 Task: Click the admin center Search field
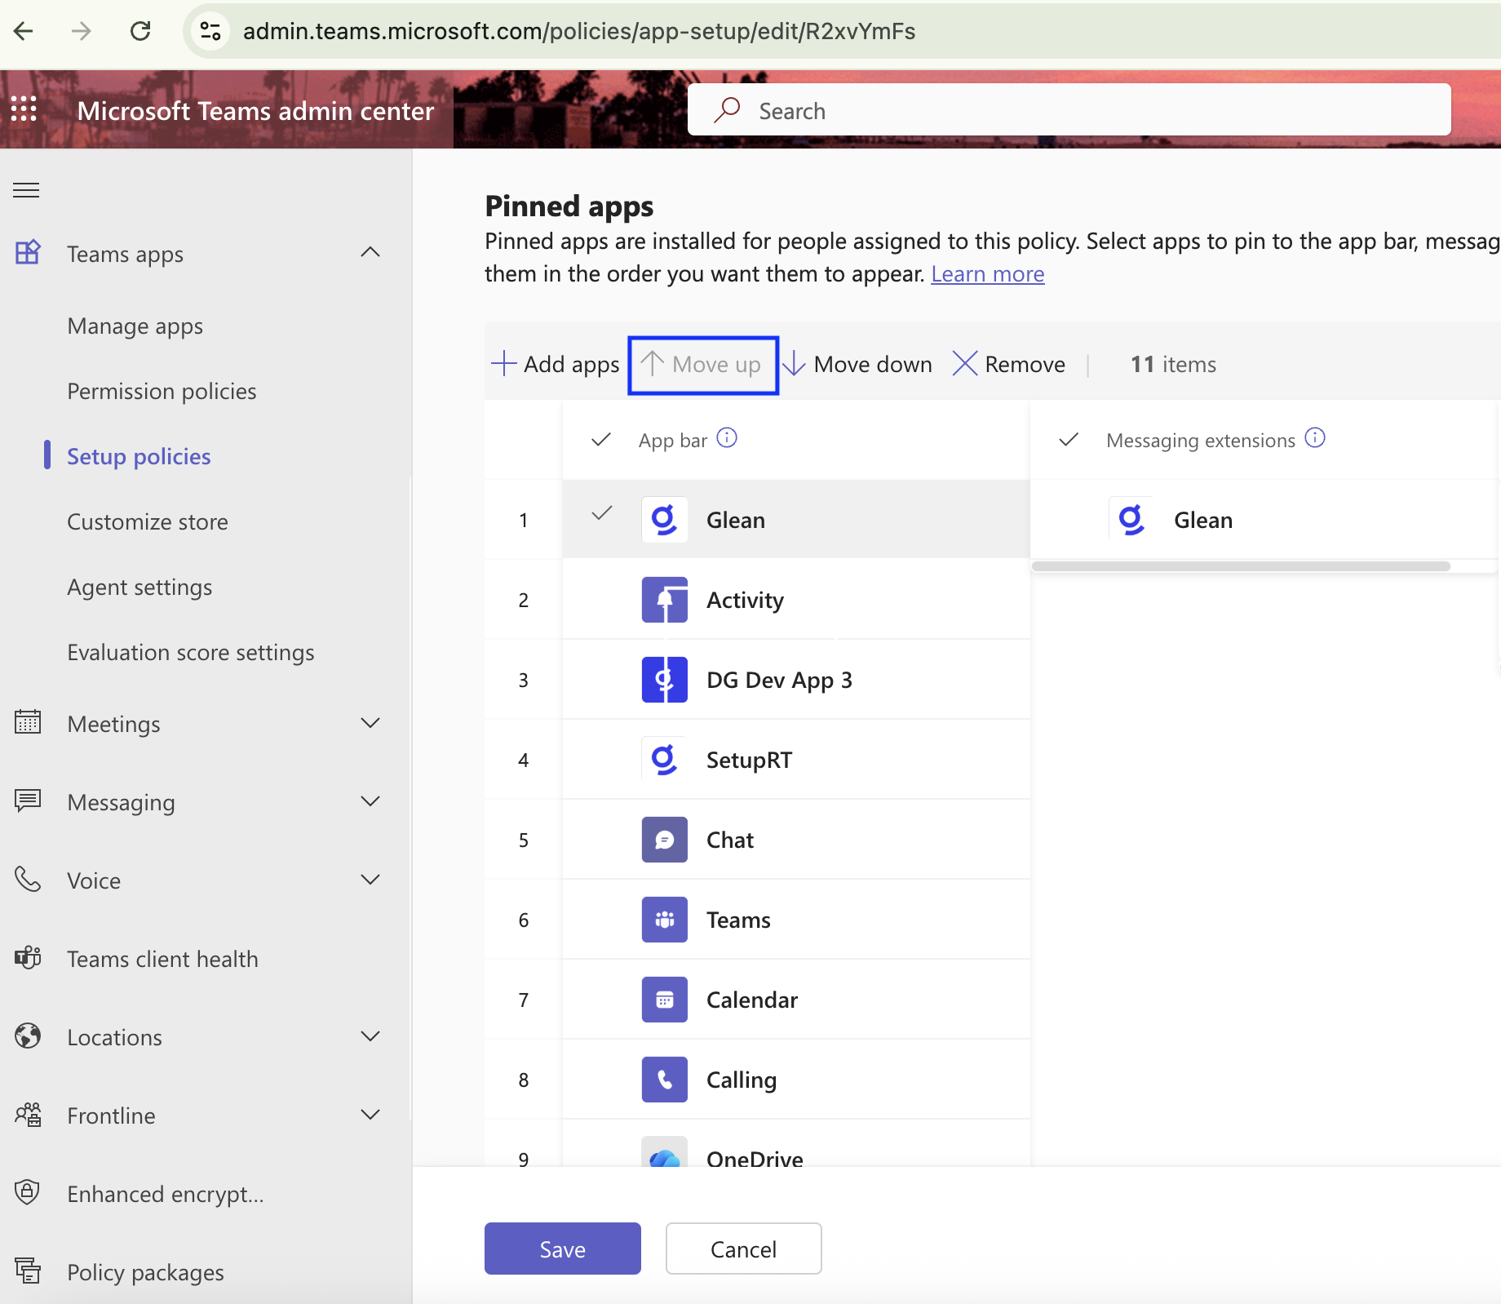click(x=1069, y=109)
